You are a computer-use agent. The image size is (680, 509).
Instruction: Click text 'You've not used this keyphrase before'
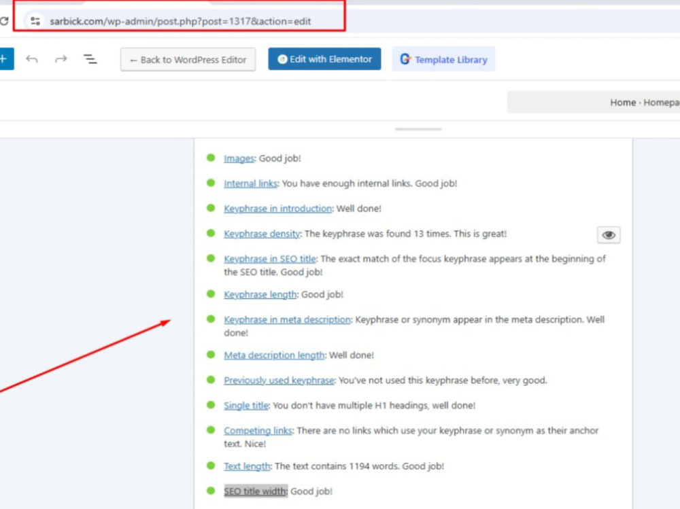tap(418, 381)
